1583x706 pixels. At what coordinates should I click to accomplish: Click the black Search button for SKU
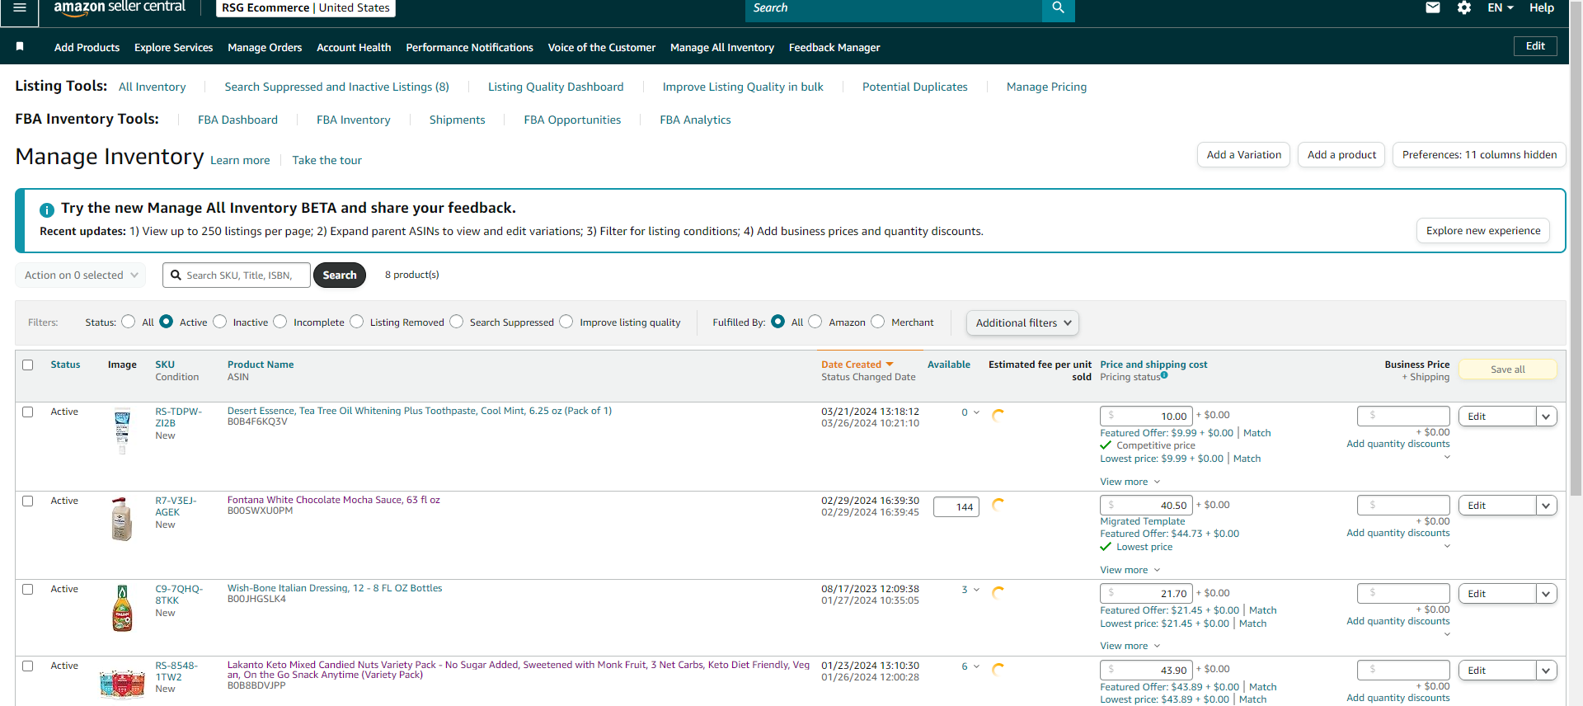pos(340,275)
